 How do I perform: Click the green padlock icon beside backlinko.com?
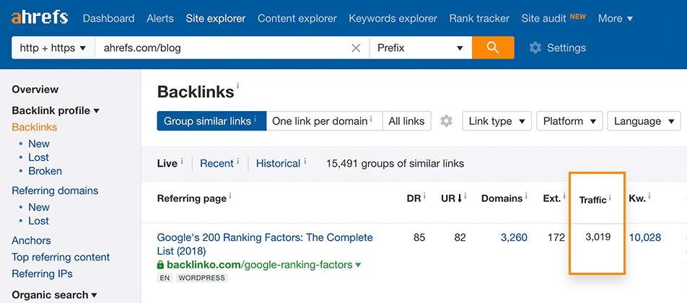[160, 265]
